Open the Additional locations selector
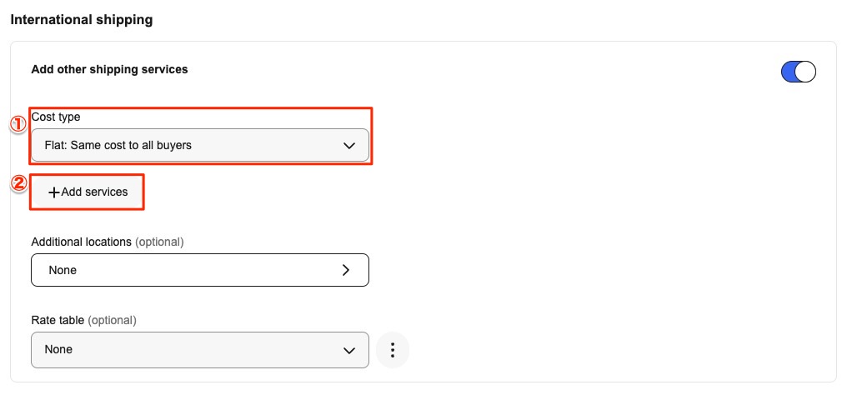Image resolution: width=847 pixels, height=395 pixels. (x=199, y=270)
